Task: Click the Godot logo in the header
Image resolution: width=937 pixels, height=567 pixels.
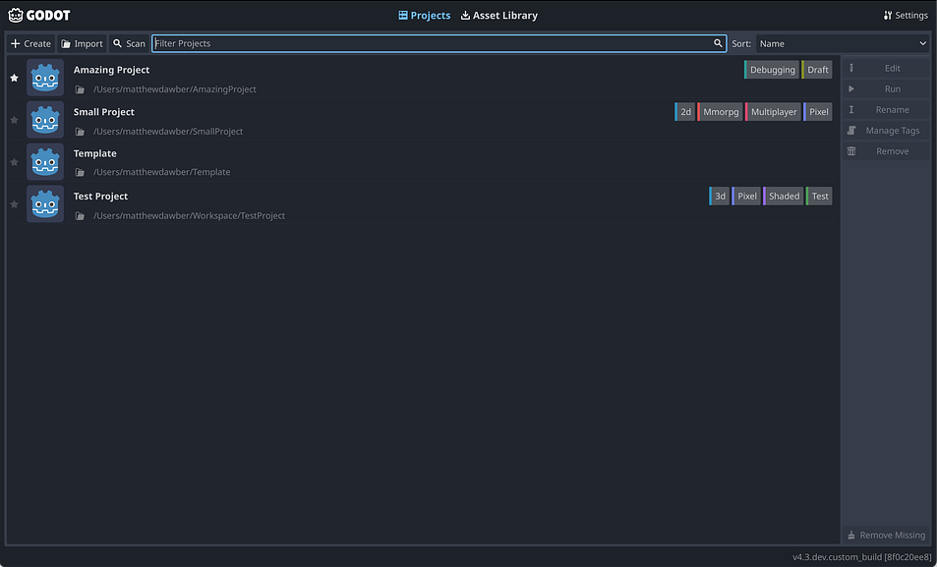Action: [39, 16]
